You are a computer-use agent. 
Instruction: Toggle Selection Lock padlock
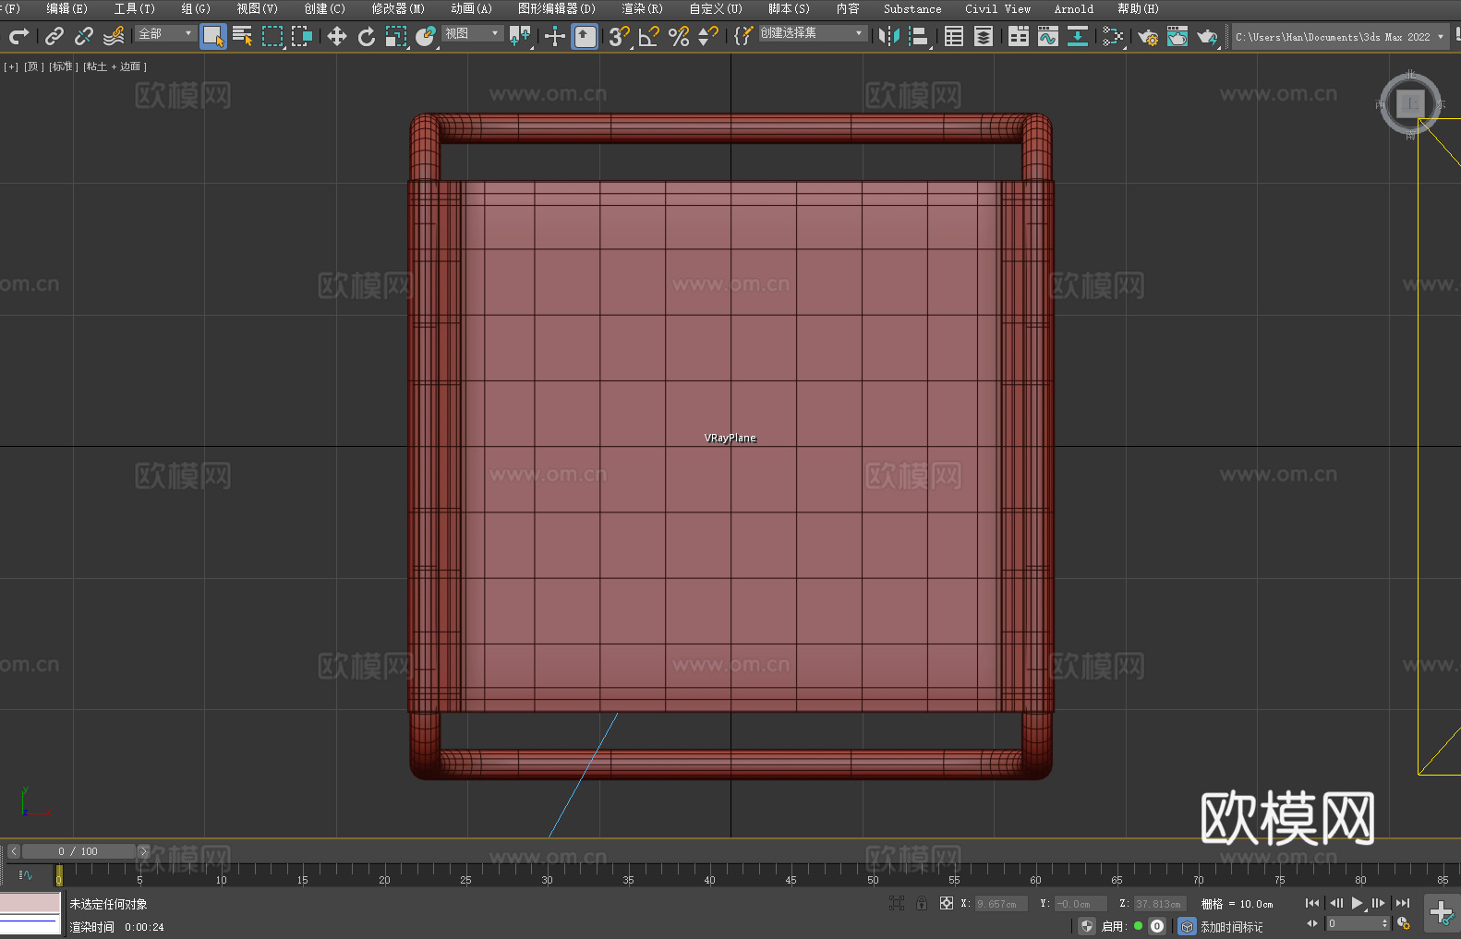coord(921,903)
